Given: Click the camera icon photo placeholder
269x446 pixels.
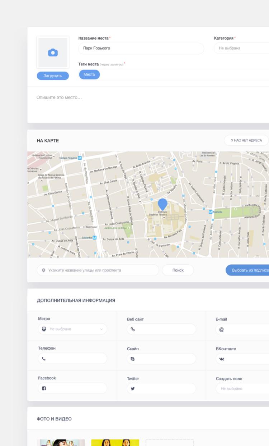Looking at the screenshot, I should [x=53, y=53].
